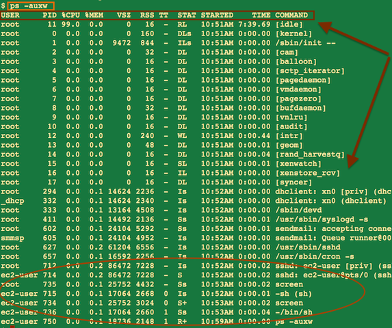The height and width of the screenshot is (328, 392).
Task: Click the [syncer] process name
Action: click(293, 182)
